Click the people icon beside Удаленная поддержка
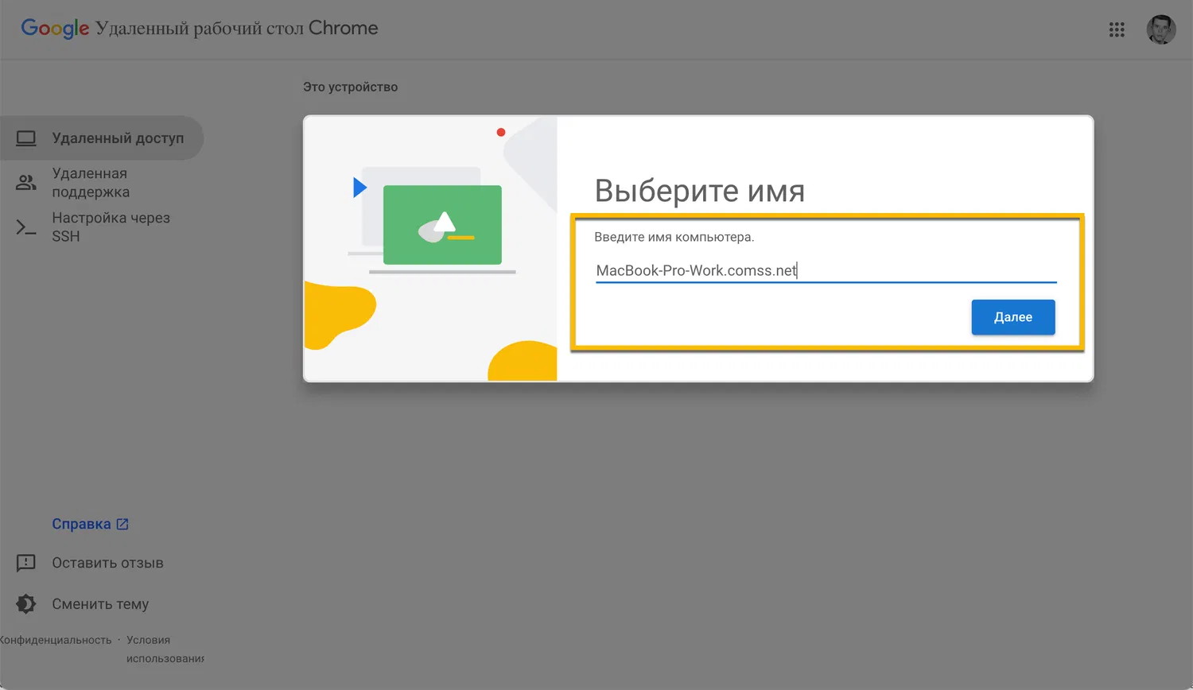Viewport: 1193px width, 690px height. [26, 182]
